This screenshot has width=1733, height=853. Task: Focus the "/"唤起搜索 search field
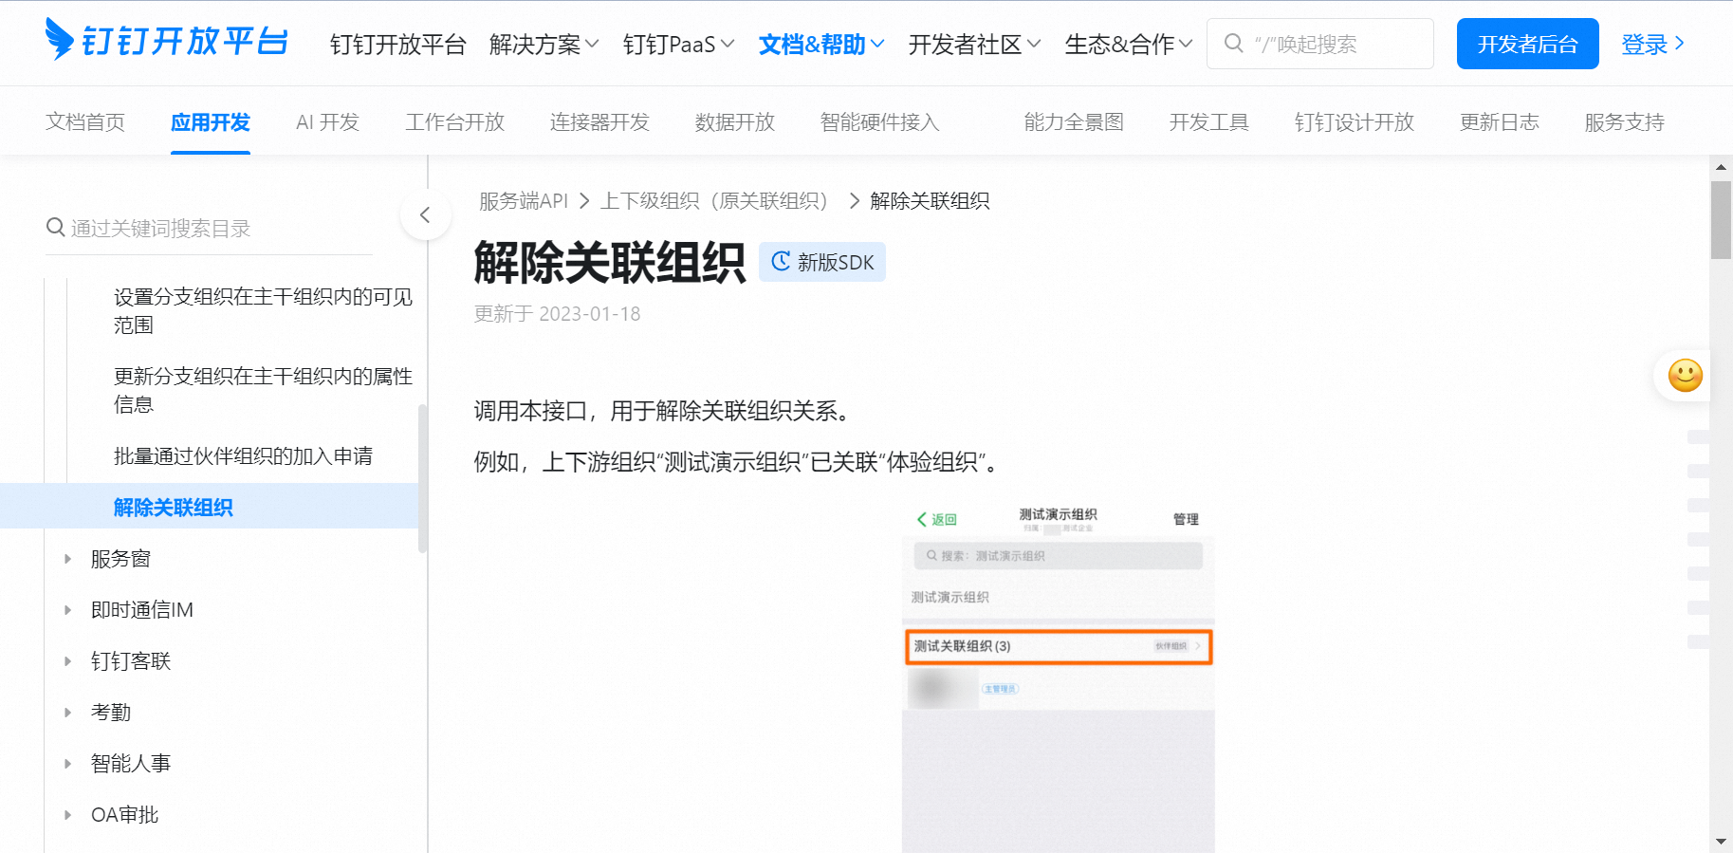tap(1320, 44)
